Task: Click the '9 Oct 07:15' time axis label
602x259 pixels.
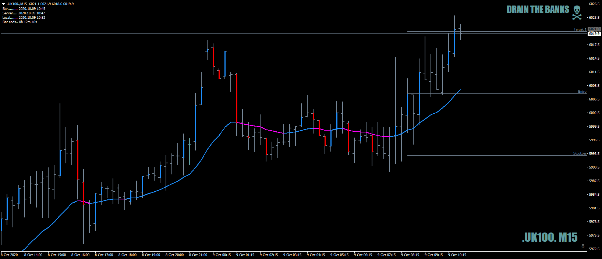Action: [386, 255]
